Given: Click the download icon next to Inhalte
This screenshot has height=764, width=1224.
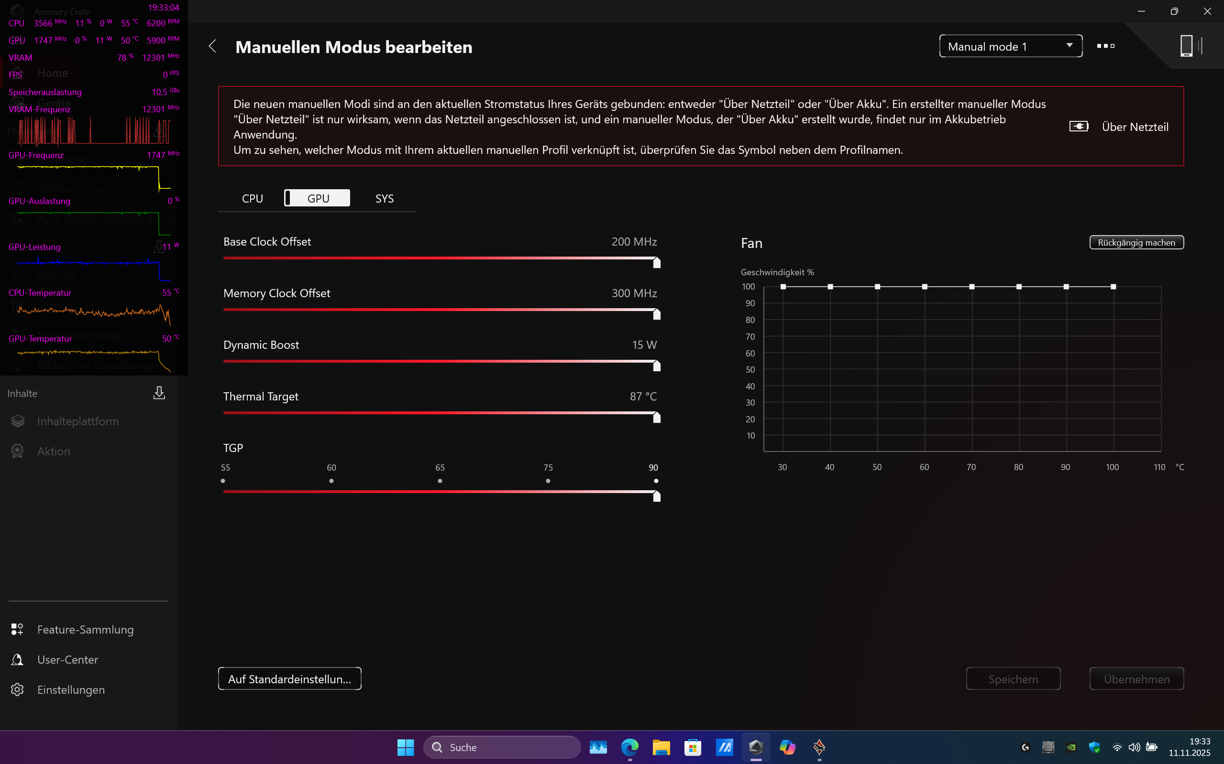Looking at the screenshot, I should pyautogui.click(x=159, y=393).
